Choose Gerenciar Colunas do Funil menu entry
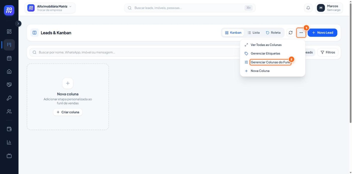 point(273,62)
